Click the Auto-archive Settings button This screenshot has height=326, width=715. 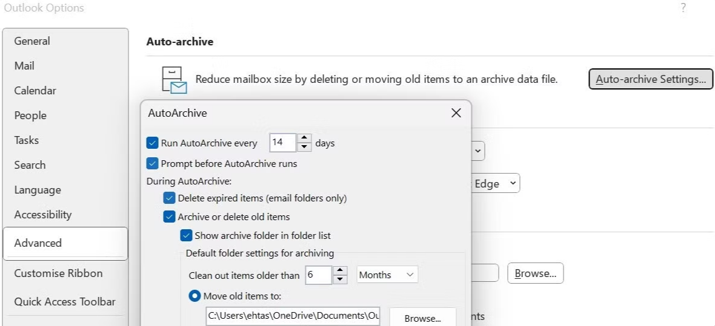(651, 79)
